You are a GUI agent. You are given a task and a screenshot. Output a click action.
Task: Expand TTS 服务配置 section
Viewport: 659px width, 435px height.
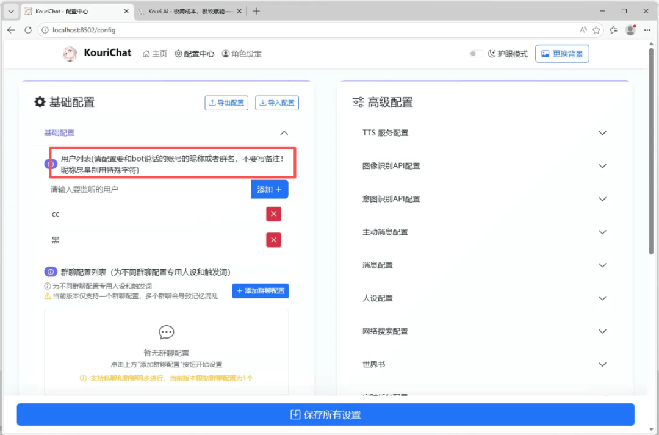point(603,133)
